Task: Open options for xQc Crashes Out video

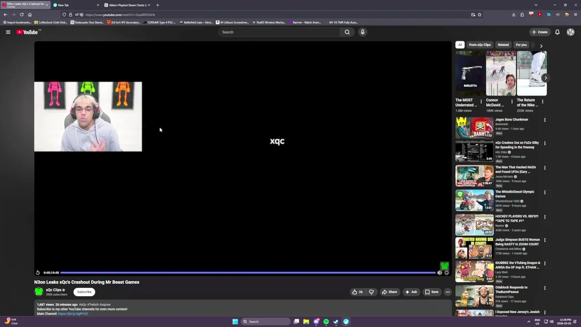Action: pos(545,143)
